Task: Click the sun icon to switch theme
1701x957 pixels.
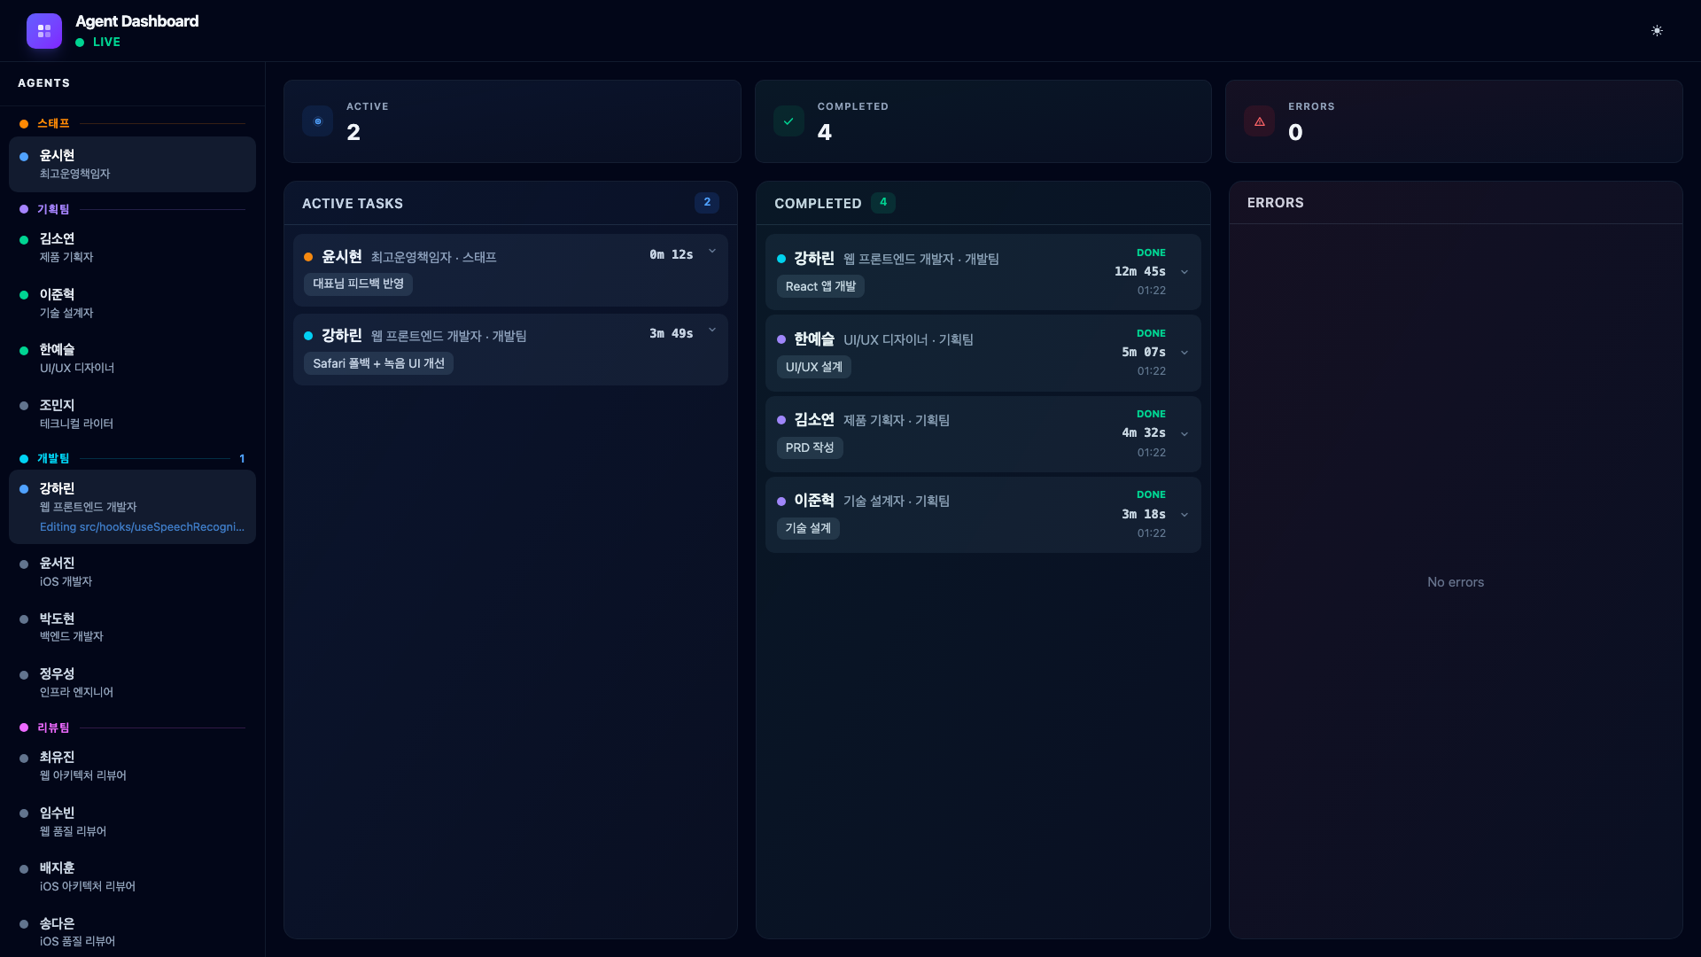Action: coord(1657,30)
